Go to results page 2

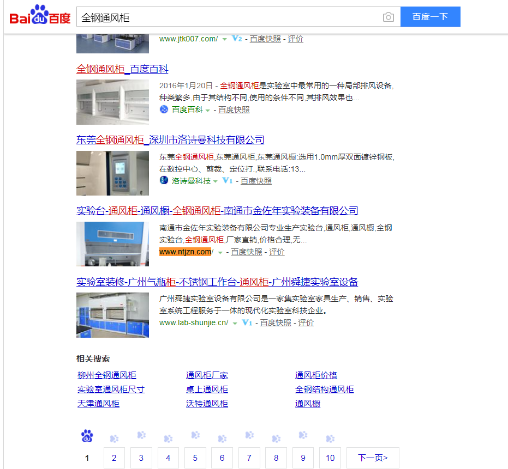tap(114, 458)
